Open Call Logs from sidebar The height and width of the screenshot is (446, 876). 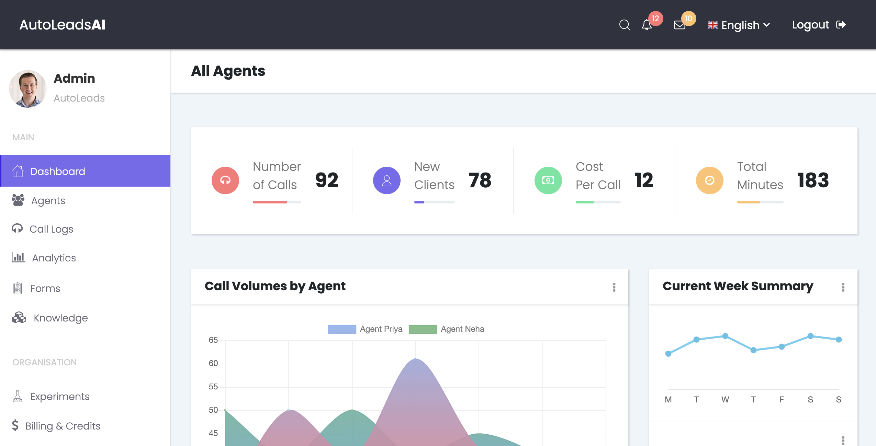coord(51,229)
